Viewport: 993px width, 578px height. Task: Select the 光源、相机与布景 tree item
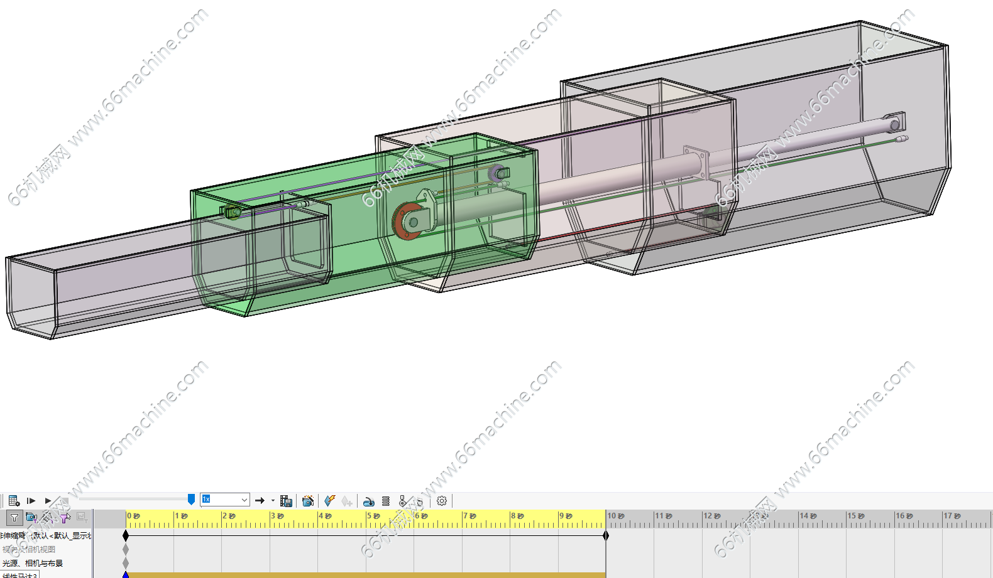33,563
